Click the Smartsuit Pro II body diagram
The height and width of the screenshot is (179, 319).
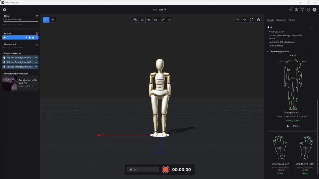coord(293,82)
